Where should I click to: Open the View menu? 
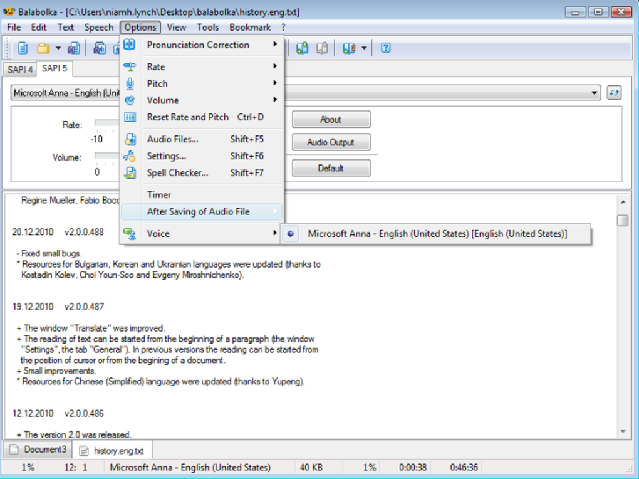click(x=176, y=28)
